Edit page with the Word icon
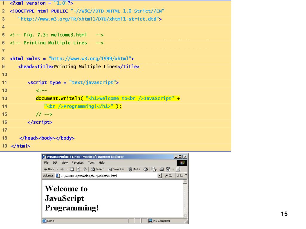The height and width of the screenshot is (229, 306). (x=168, y=169)
